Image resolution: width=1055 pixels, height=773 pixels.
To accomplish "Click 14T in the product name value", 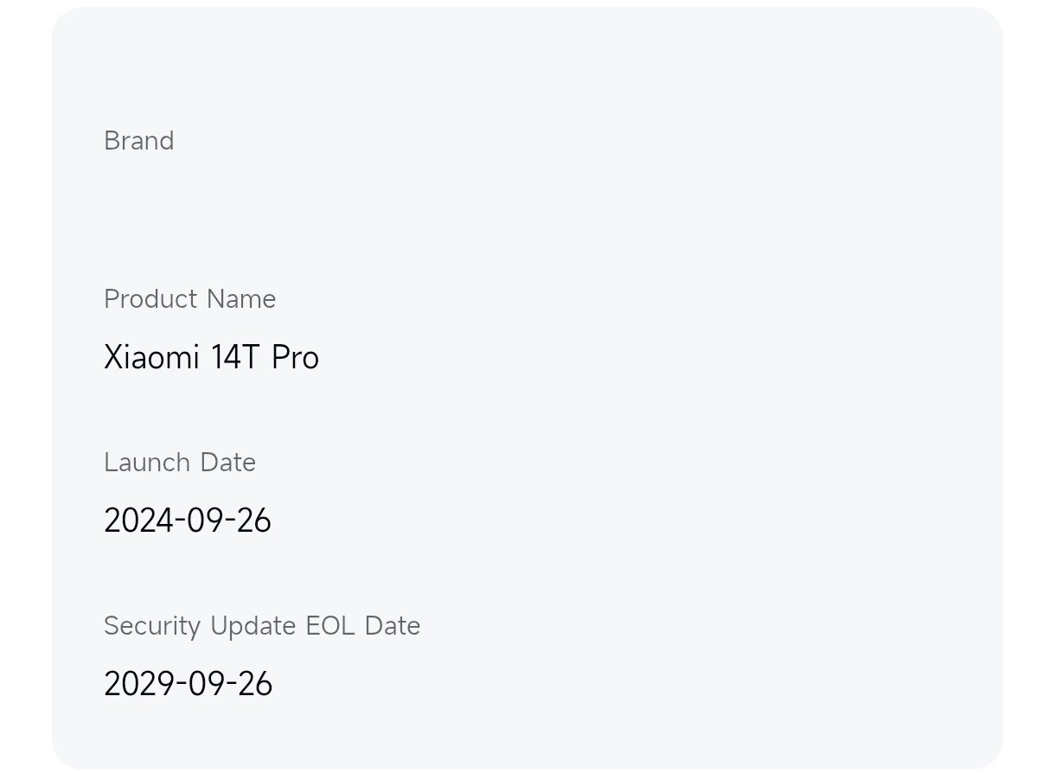I will pyautogui.click(x=235, y=357).
